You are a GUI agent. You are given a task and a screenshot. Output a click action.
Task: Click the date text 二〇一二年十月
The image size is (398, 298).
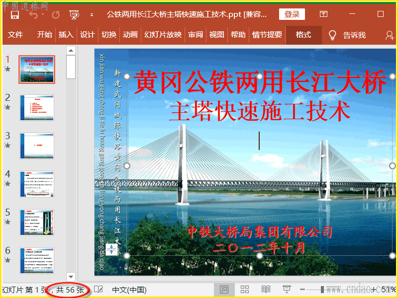(x=258, y=248)
